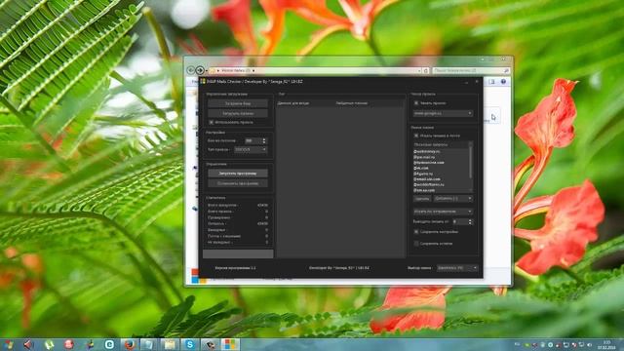624x351 pixels.
Task: Click the Загрузить прокси button
Action: (x=238, y=113)
